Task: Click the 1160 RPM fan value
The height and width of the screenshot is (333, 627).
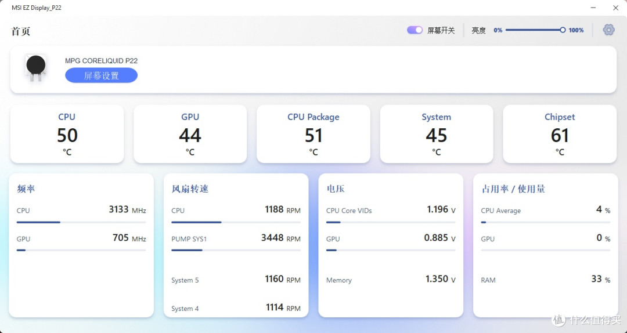Action: [282, 279]
